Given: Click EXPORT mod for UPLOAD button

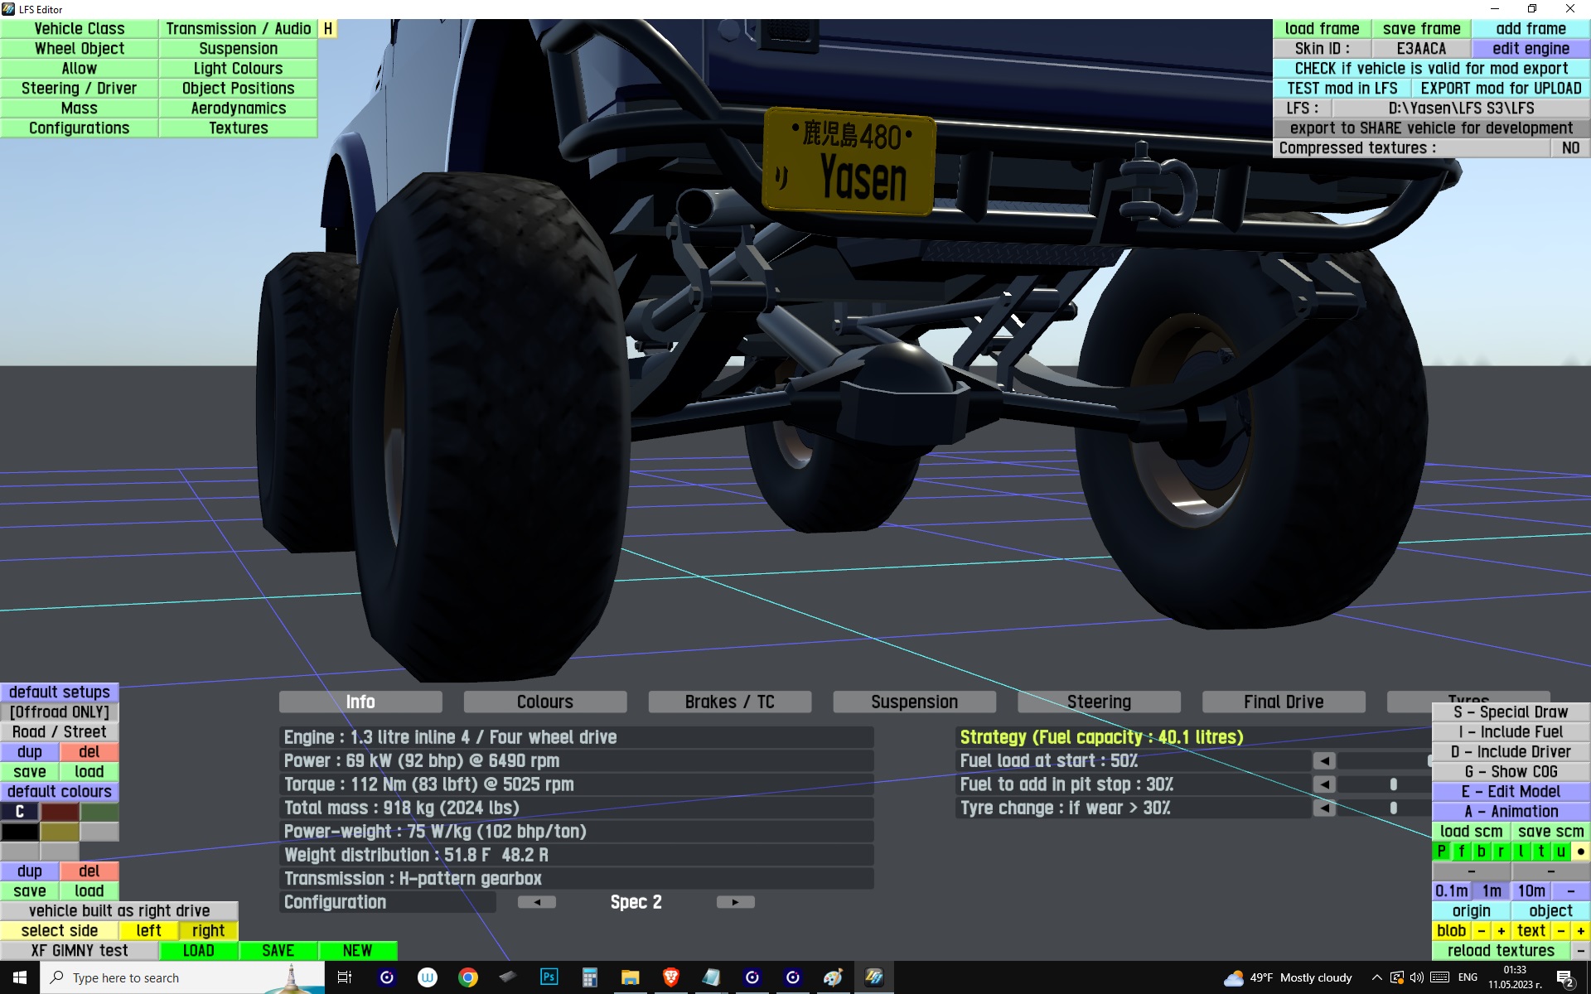Looking at the screenshot, I should (1500, 89).
